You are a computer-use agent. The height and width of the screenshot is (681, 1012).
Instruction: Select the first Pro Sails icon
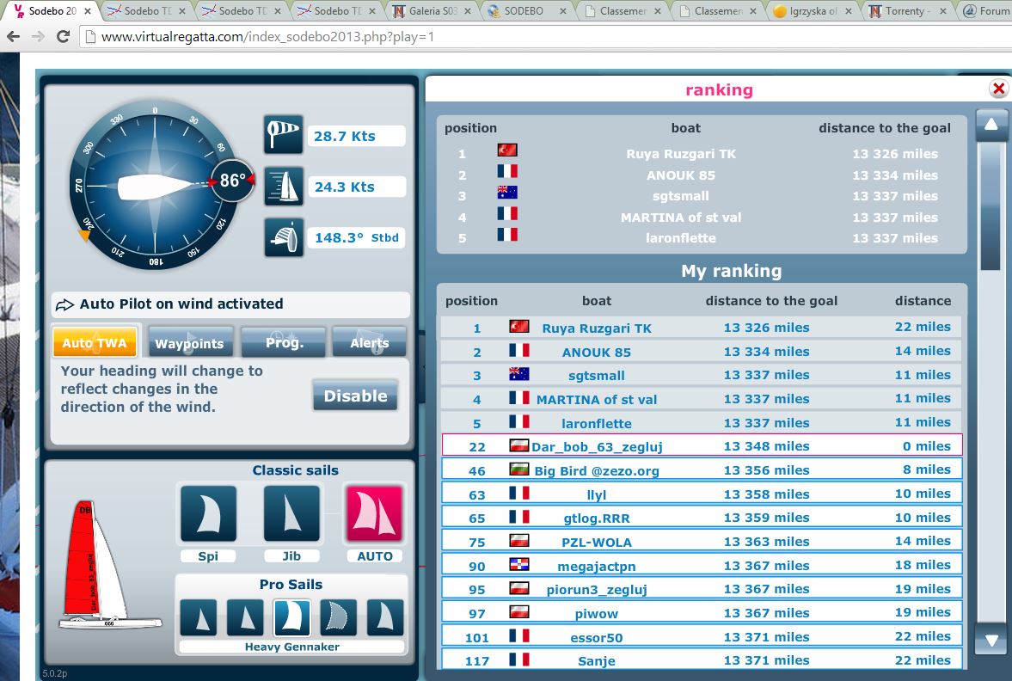point(199,617)
